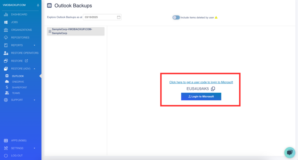298x160 pixels.
Task: Click the building icon on SampleCorp entry
Action: coord(50,31)
